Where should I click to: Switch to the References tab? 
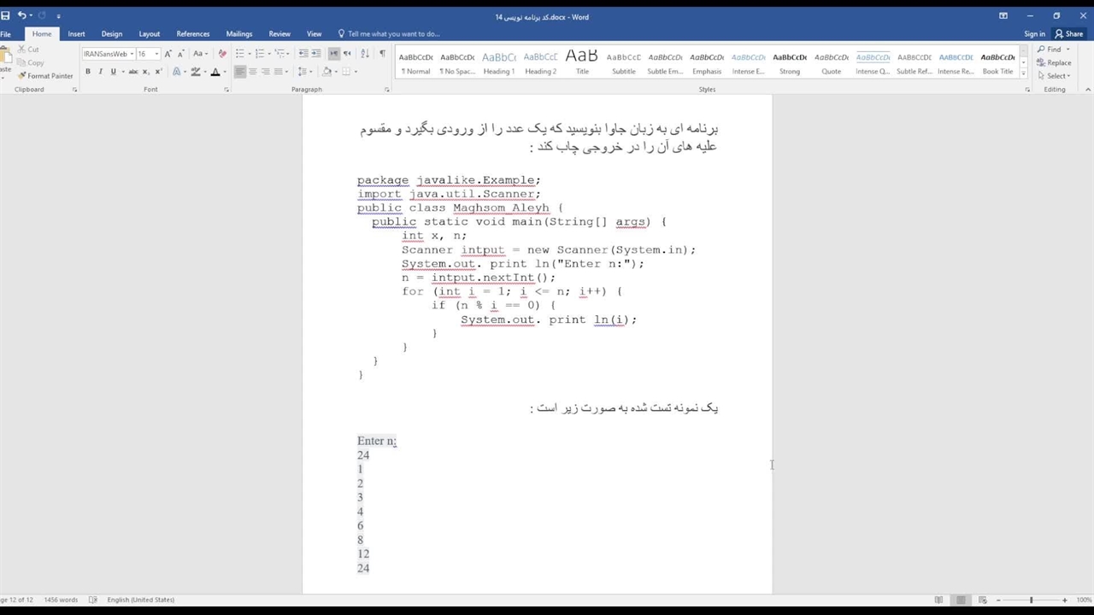192,34
